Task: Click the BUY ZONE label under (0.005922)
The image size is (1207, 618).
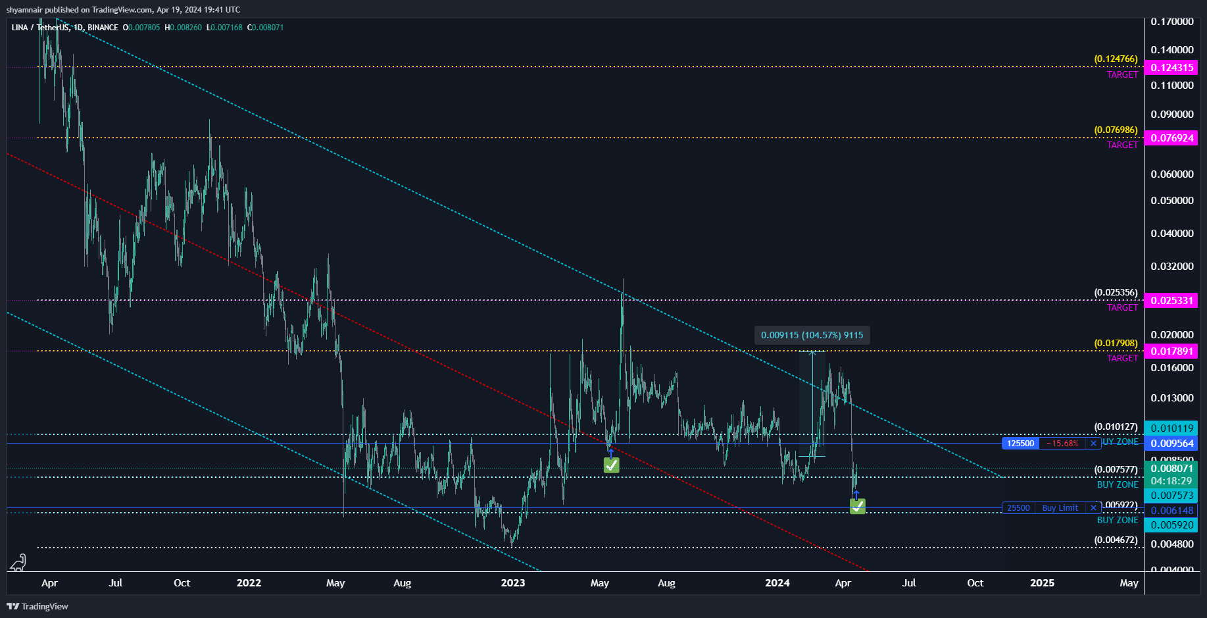Action: click(x=1118, y=520)
